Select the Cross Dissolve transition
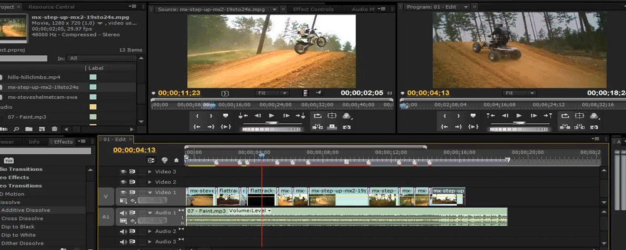 [22, 219]
